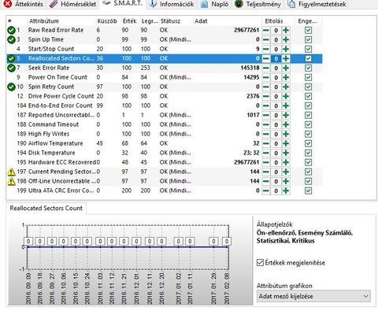Select Reallocated Sectors Count graph tab
Viewport: 378px width, 311px height.
click(46, 208)
